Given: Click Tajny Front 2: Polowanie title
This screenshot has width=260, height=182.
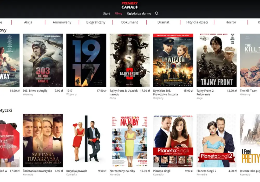Looking at the screenshot, I should click(205, 93).
